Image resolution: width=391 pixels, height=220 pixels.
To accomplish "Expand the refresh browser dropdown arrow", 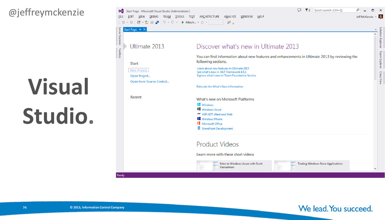I will 206,23.
